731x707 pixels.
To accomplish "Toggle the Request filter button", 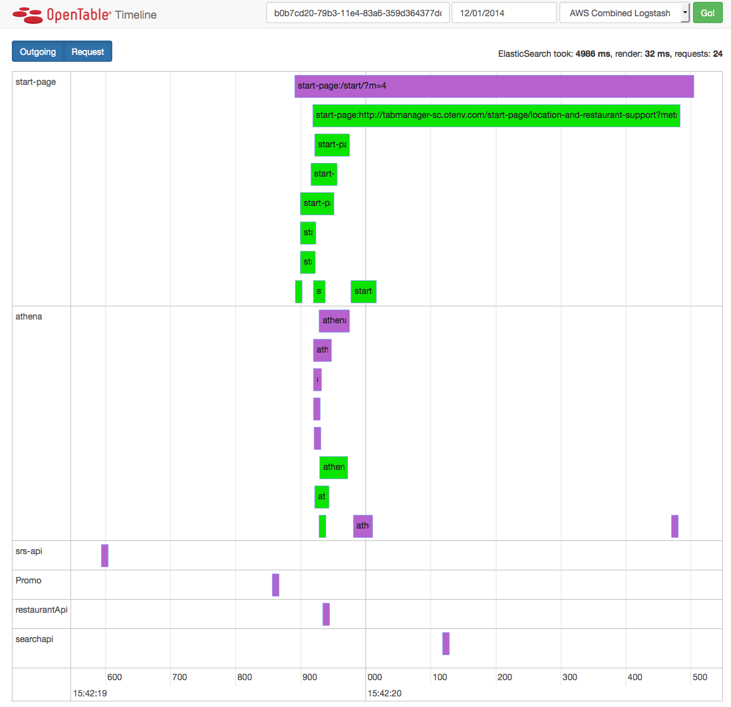I will 88,52.
